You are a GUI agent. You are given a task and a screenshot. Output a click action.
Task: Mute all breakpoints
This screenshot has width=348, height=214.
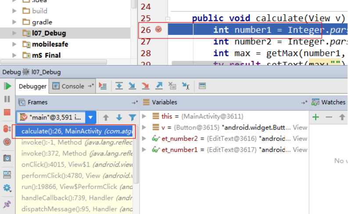tap(7, 142)
